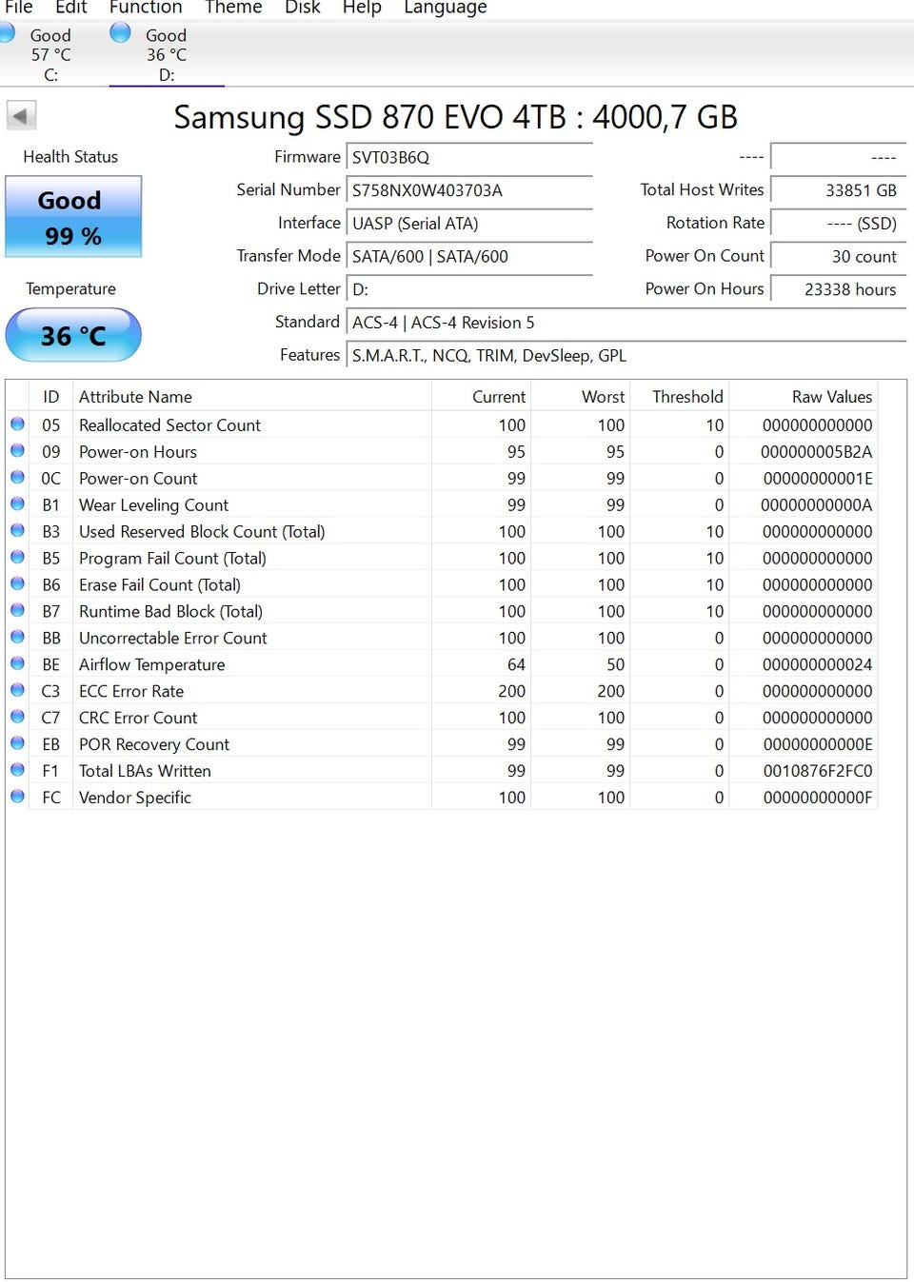Select the Total LBAs Written attribute name
914x1282 pixels.
[145, 771]
